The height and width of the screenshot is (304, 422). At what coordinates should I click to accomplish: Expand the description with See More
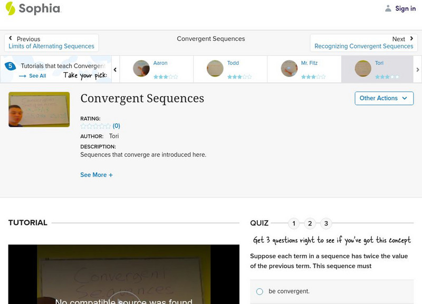click(x=97, y=175)
